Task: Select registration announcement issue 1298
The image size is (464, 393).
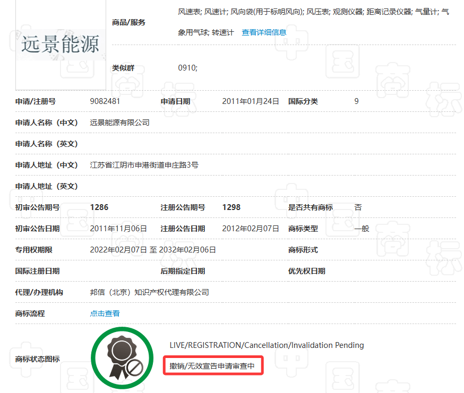Action: (231, 207)
